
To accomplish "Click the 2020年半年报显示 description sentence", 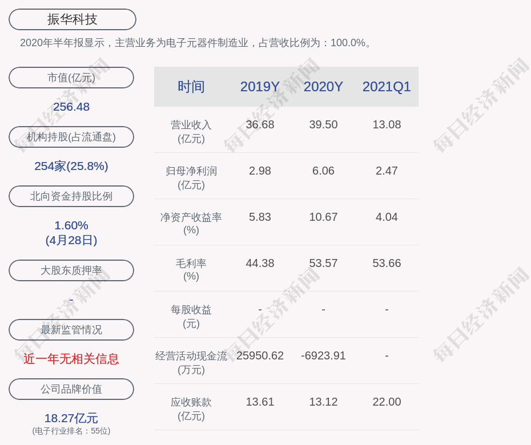I will 196,43.
